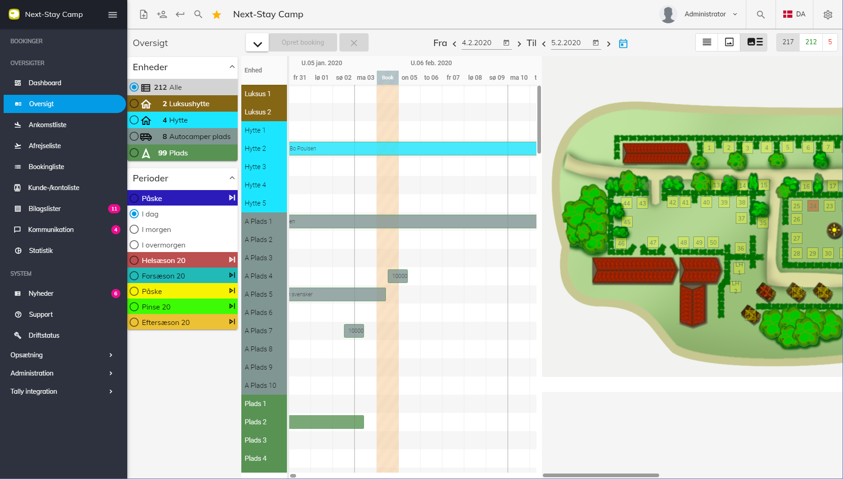Viewport: 843px width, 479px height.
Task: Click the cancel X button beside Opret booking
Action: 354,42
